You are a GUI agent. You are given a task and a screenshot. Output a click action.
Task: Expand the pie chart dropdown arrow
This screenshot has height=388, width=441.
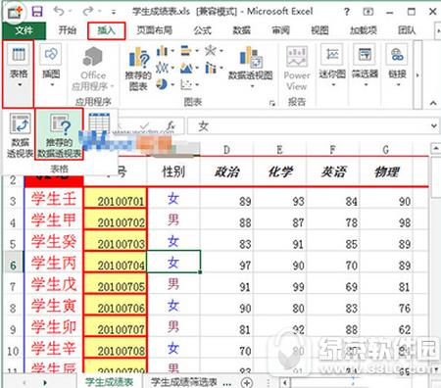coord(172,85)
